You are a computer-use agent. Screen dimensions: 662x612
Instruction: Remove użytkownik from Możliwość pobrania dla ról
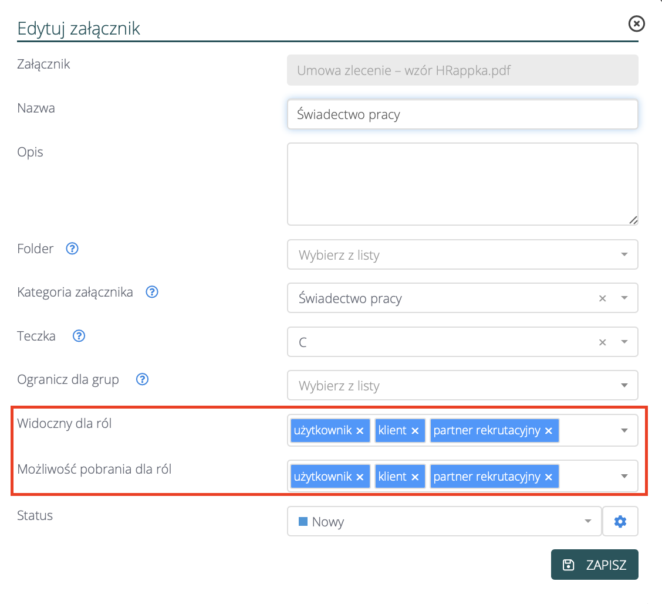point(360,477)
